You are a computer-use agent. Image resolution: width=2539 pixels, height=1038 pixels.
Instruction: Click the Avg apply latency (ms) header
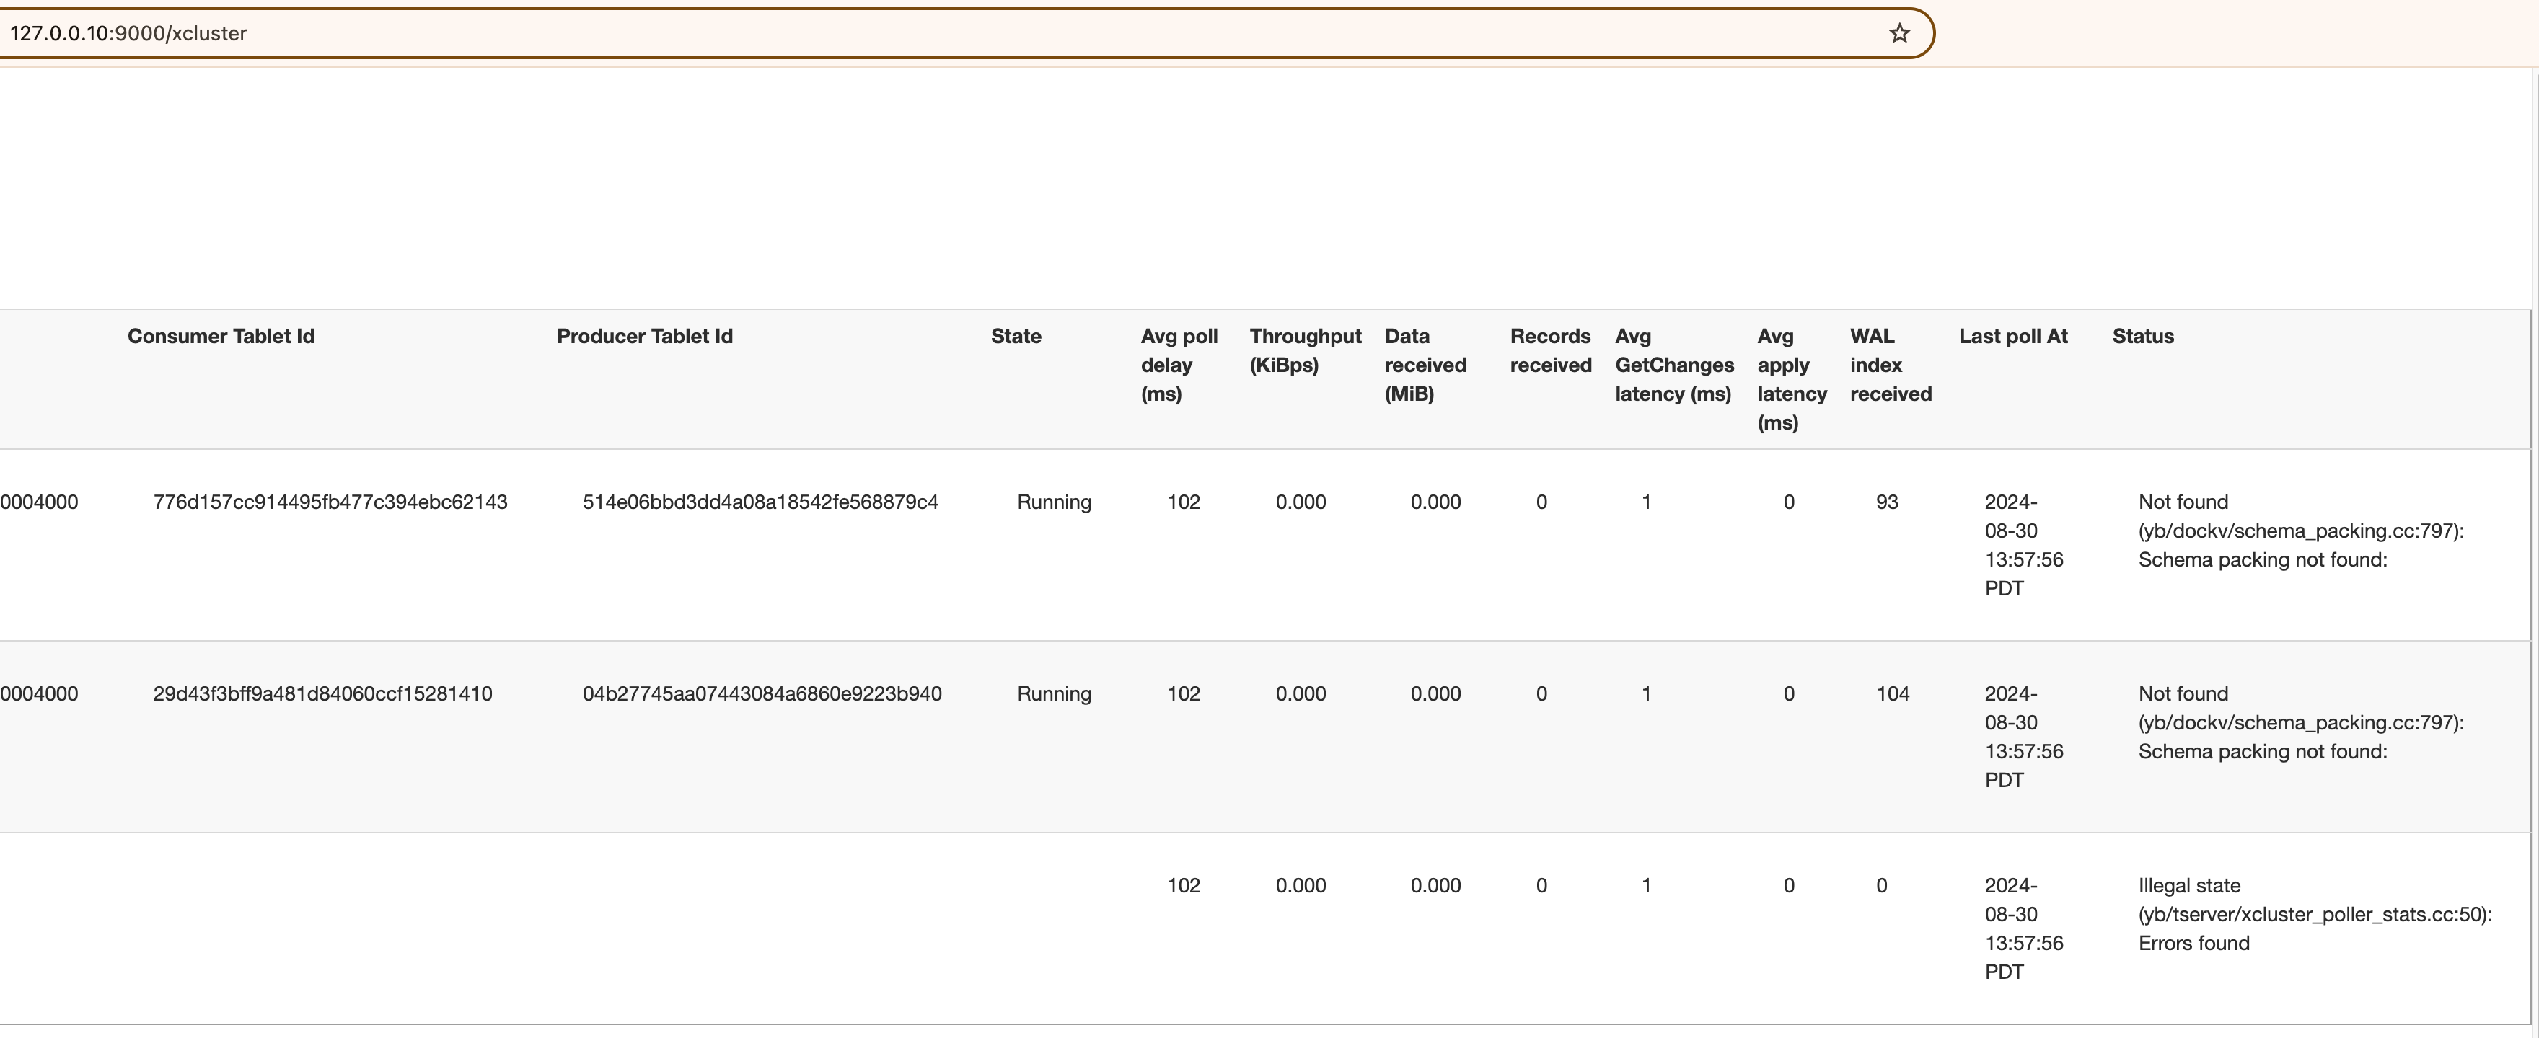[x=1792, y=379]
